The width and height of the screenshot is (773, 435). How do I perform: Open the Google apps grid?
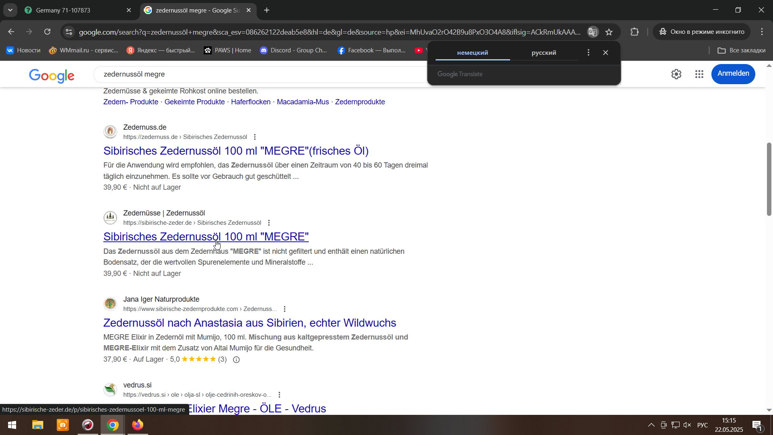(699, 74)
